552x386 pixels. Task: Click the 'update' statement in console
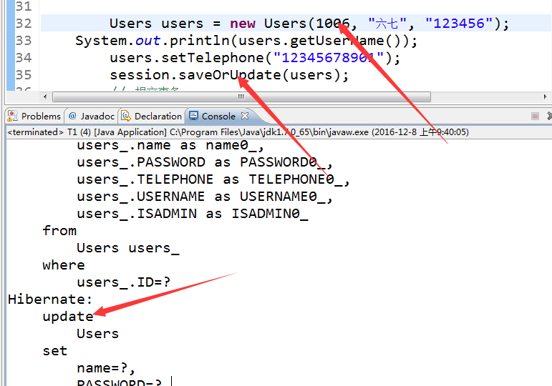pos(68,317)
